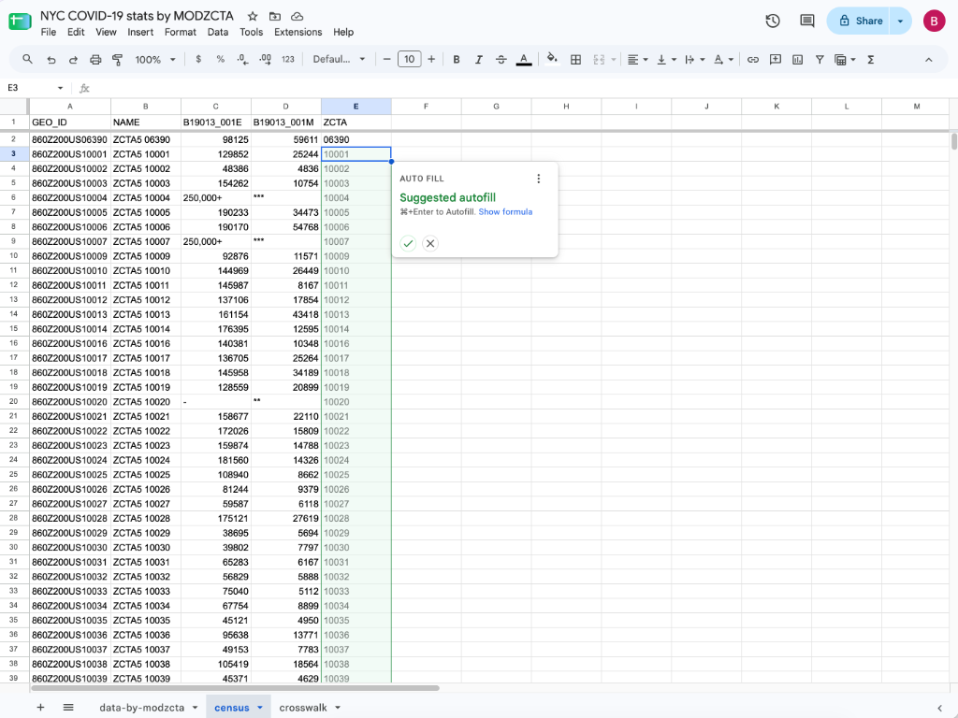The height and width of the screenshot is (718, 958).
Task: Click the name box E3
Action: click(35, 88)
